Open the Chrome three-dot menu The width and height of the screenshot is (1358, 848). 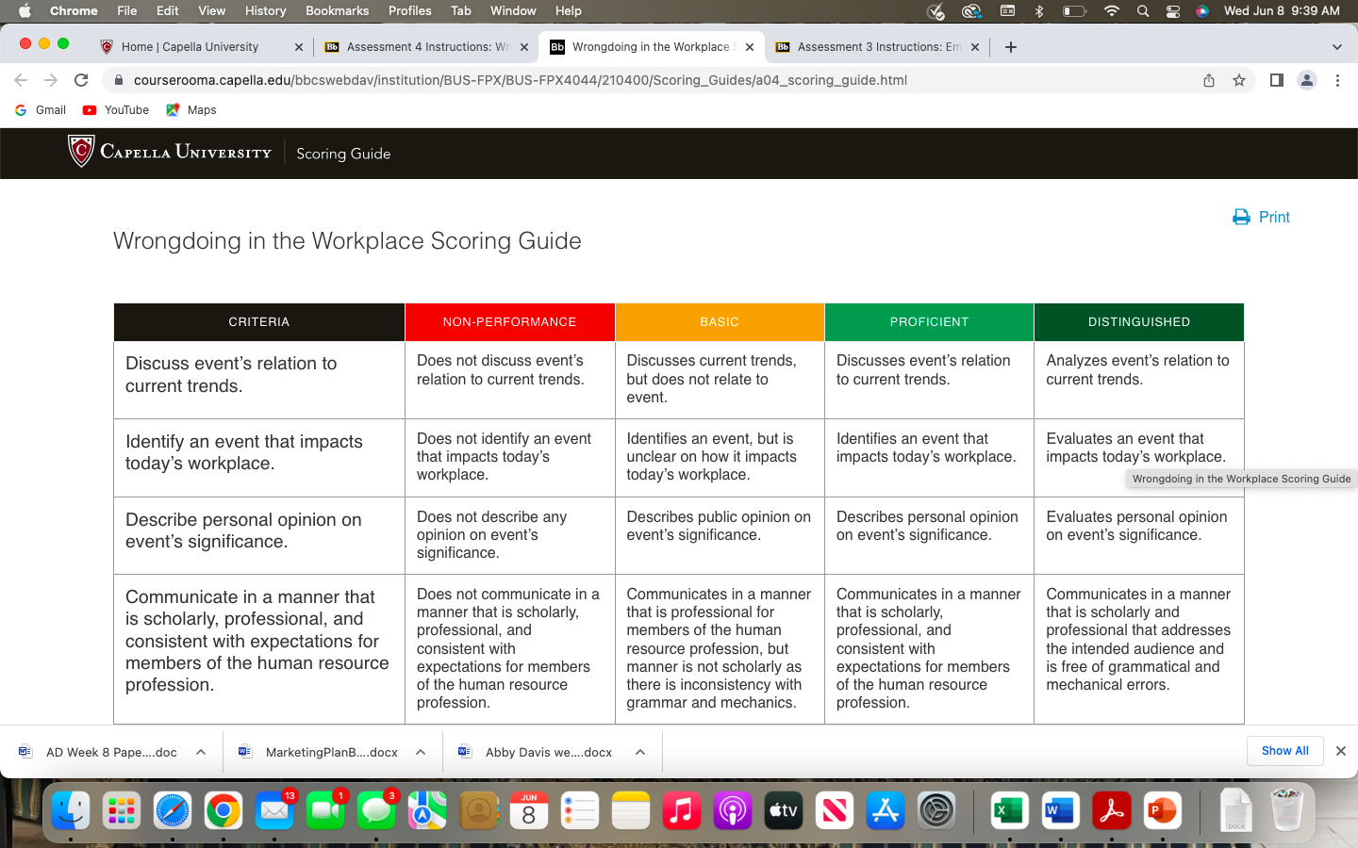[1337, 80]
